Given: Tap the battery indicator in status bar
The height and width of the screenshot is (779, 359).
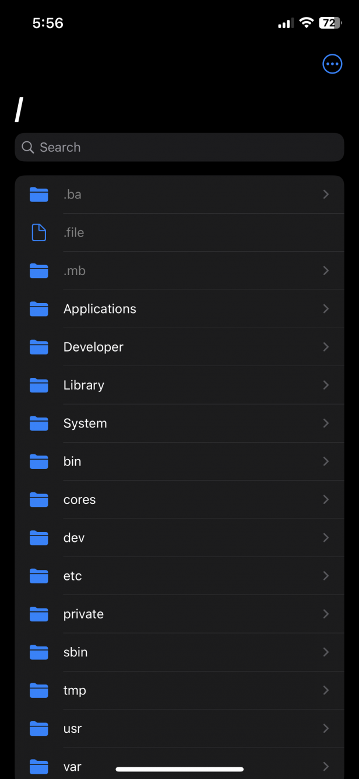Looking at the screenshot, I should [330, 23].
